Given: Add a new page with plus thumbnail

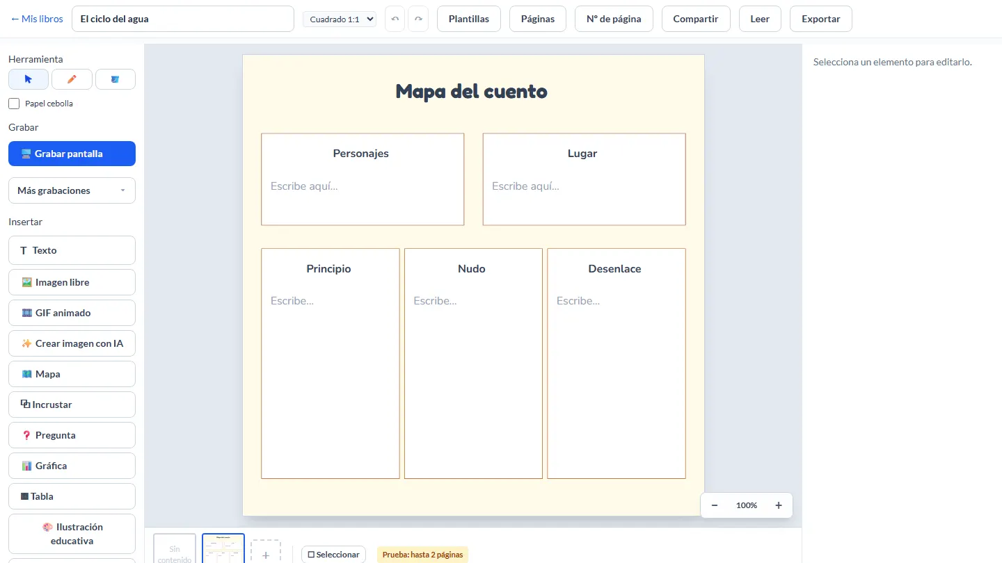Looking at the screenshot, I should point(266,552).
